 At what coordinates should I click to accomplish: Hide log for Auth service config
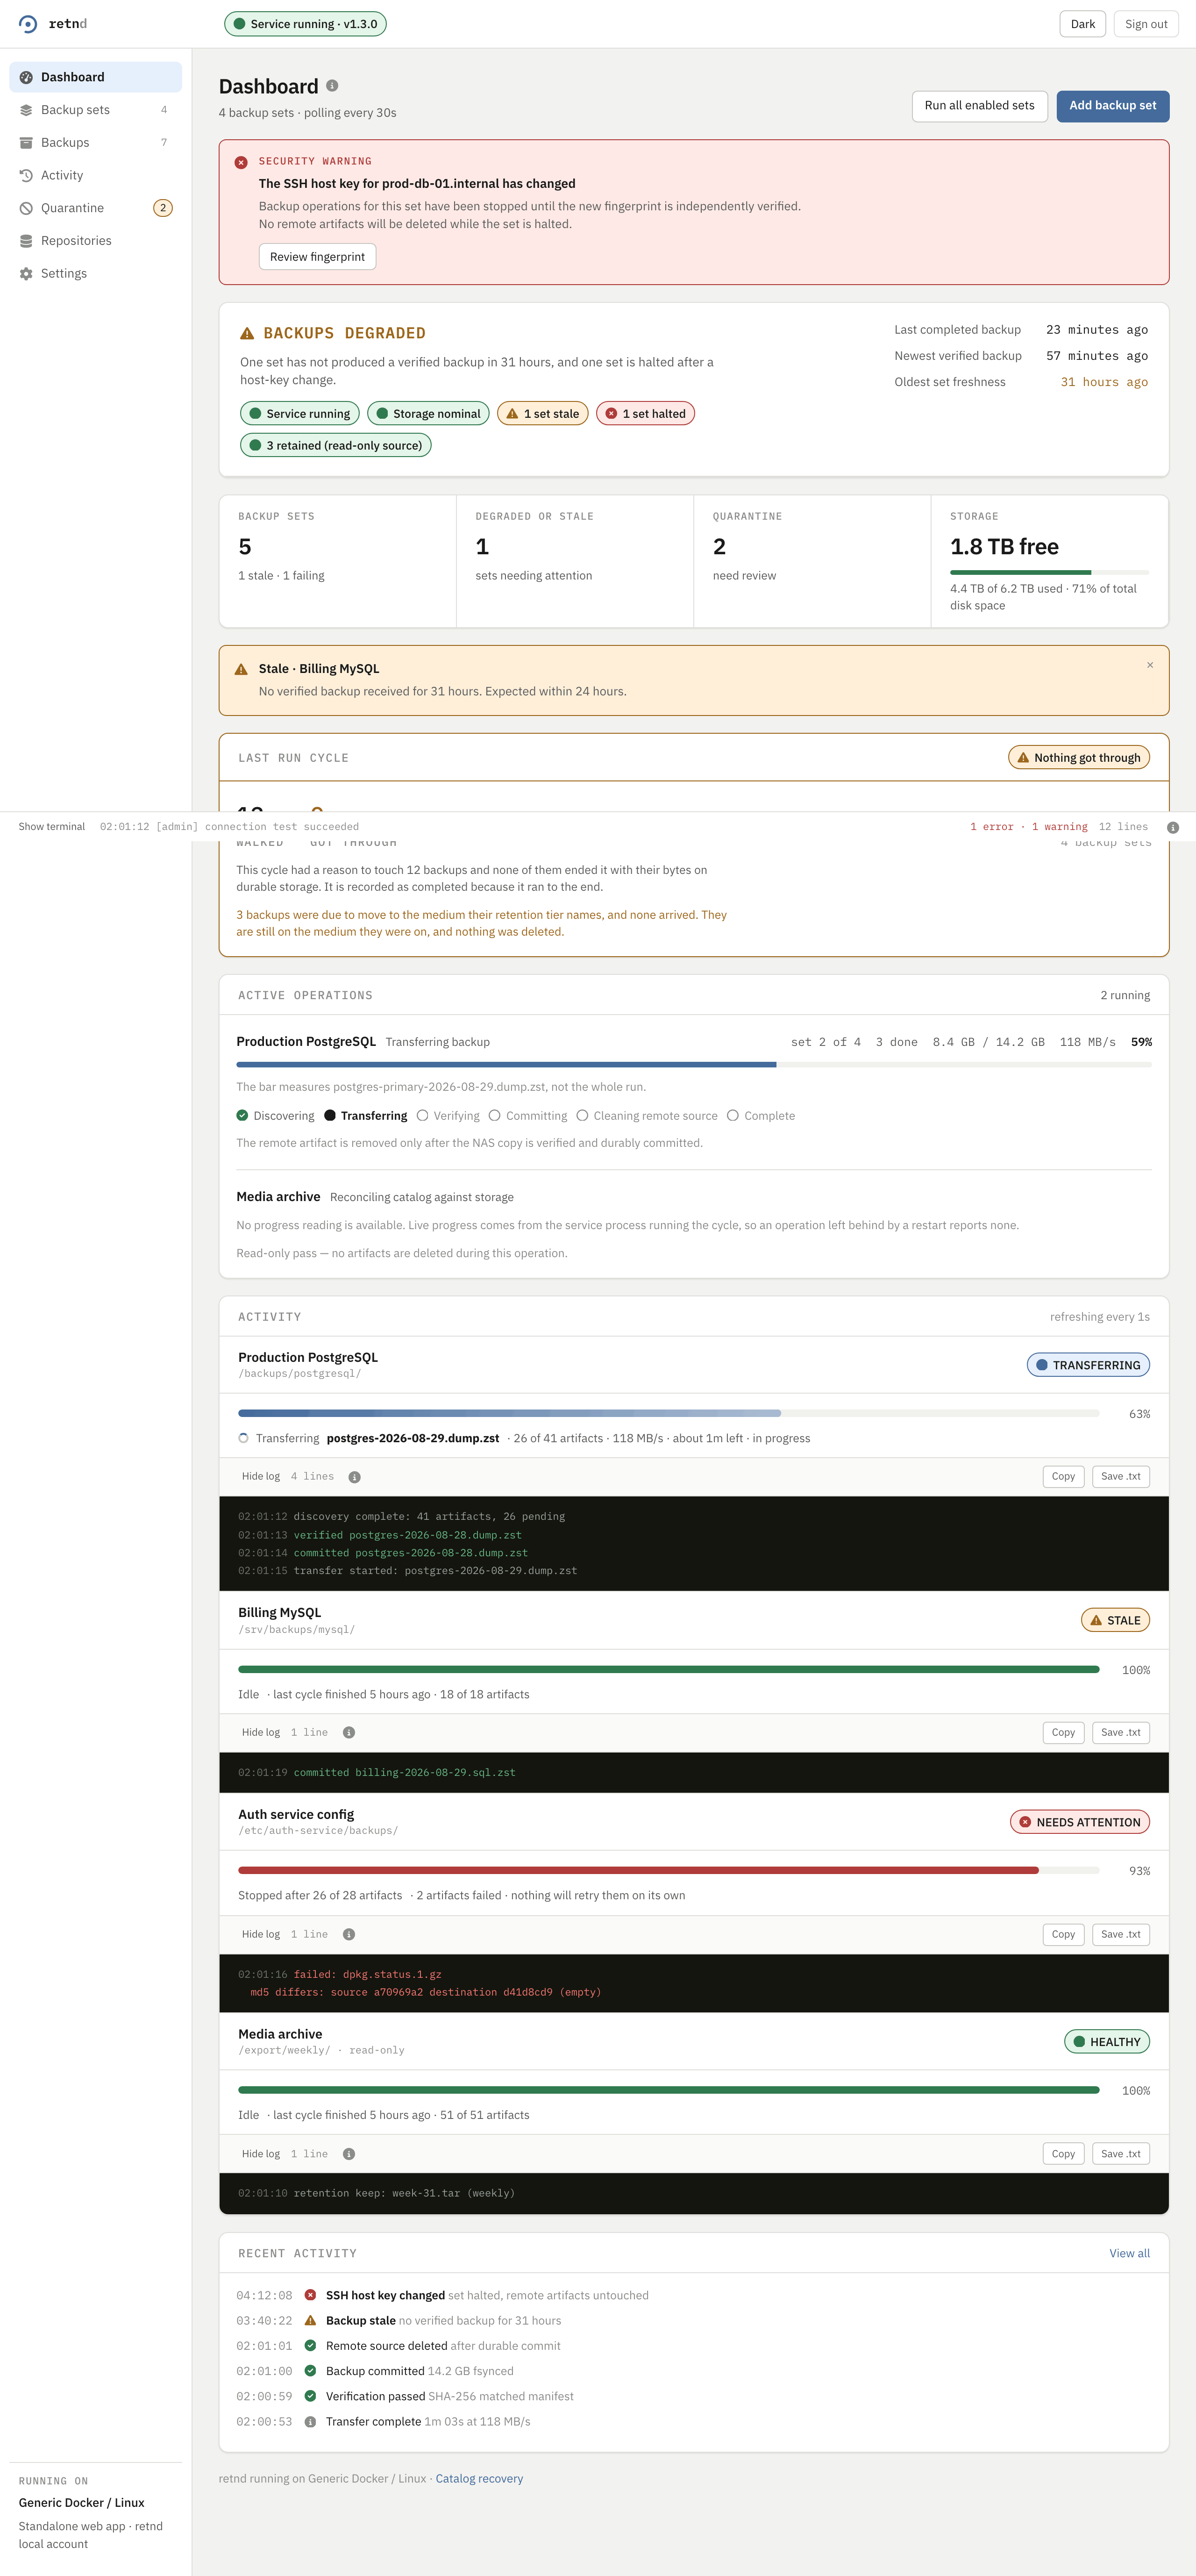point(261,1935)
